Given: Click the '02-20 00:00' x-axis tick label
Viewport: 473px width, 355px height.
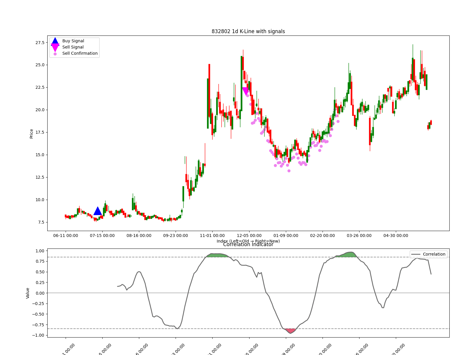Looking at the screenshot, I should point(322,236).
